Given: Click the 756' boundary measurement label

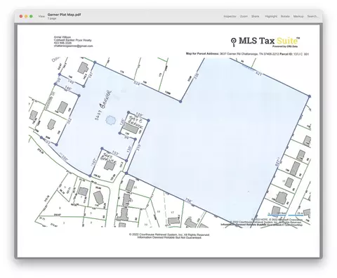Looking at the screenshot, I should click(189, 201).
